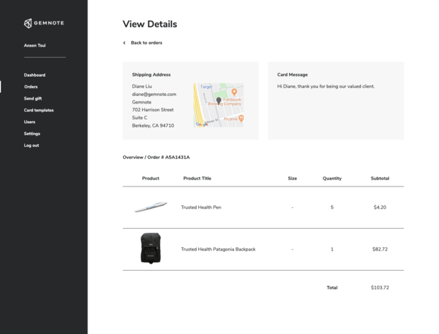Click the Picante restaurant map pin

click(241, 119)
